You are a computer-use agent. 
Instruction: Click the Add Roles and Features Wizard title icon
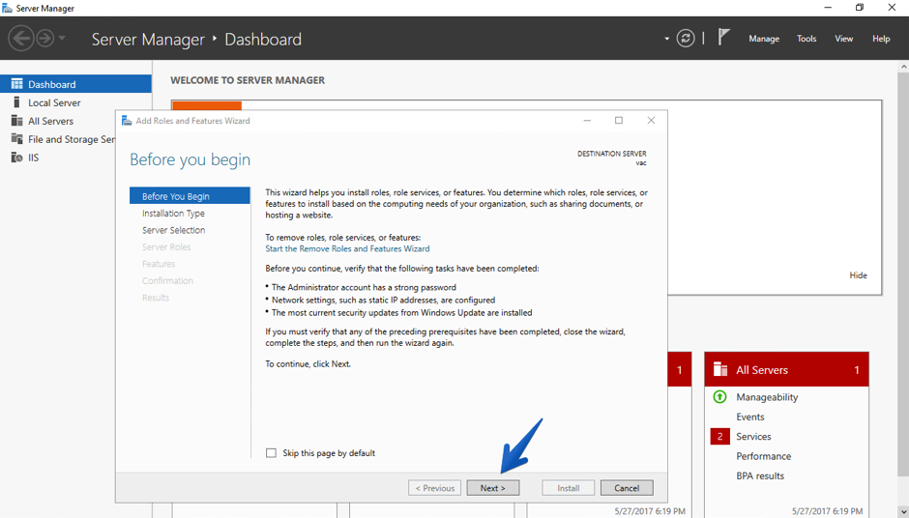127,121
